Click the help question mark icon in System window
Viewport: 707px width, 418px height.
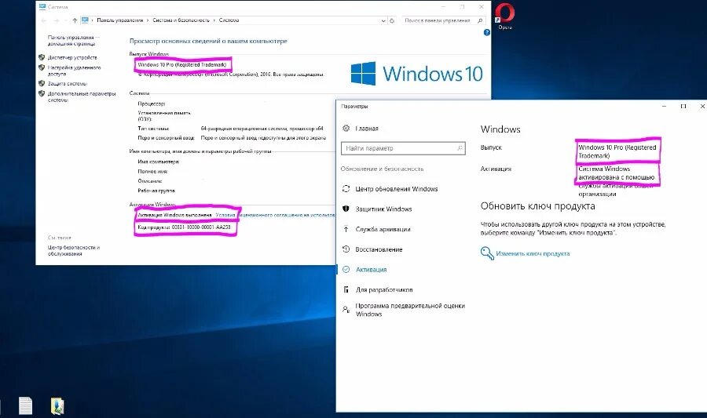pos(486,32)
